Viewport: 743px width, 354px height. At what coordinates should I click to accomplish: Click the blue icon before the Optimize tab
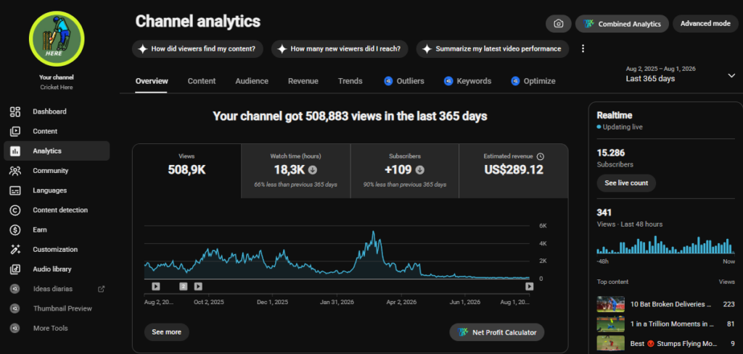[516, 81]
